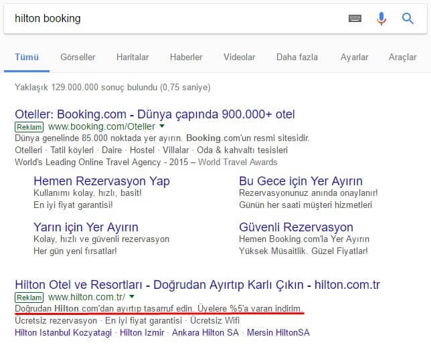Click the Yüksek Müsaitlik. Güzel Fiyatlar! text
The image size is (431, 345).
[x=303, y=251]
